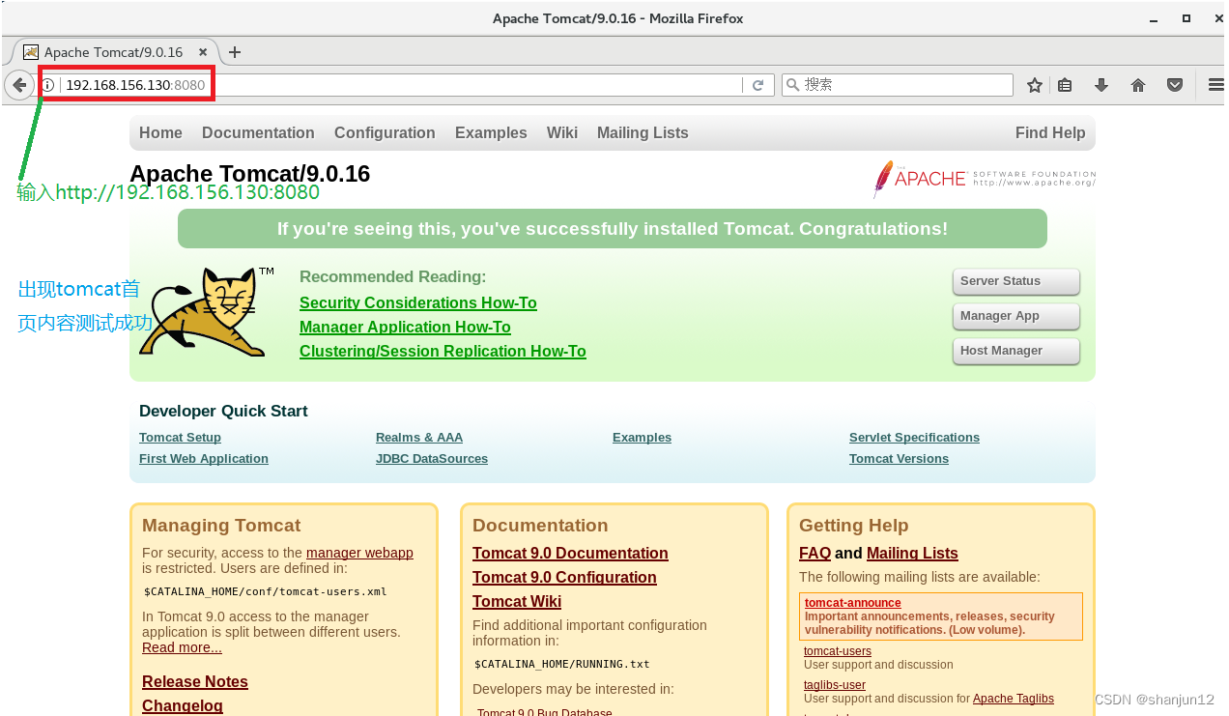Open the downloads arrow icon
Viewport: 1229px width, 716px height.
(x=1101, y=85)
